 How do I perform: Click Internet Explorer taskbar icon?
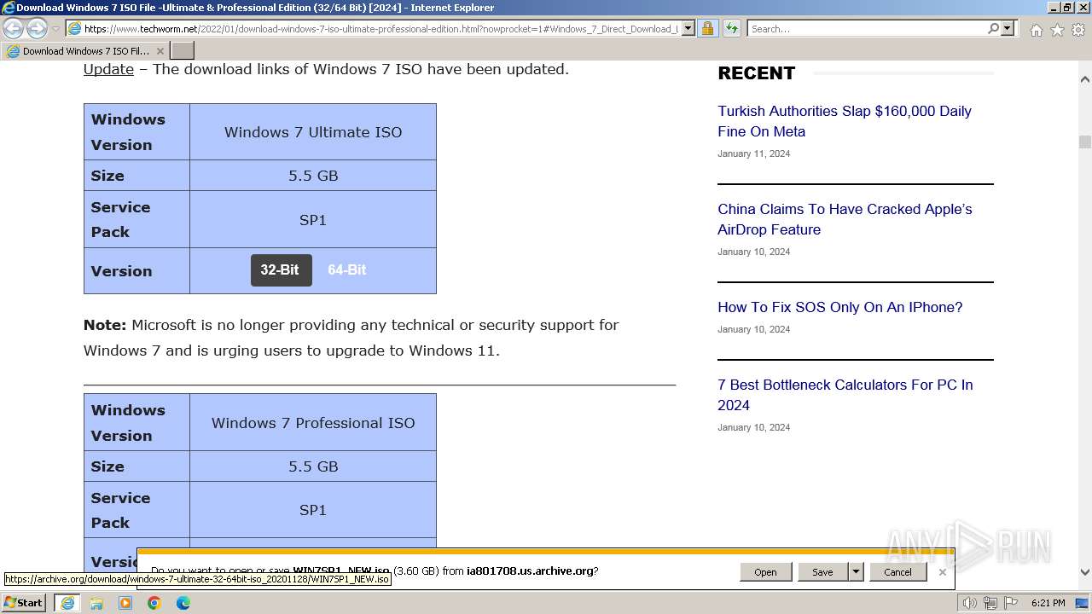tap(67, 603)
